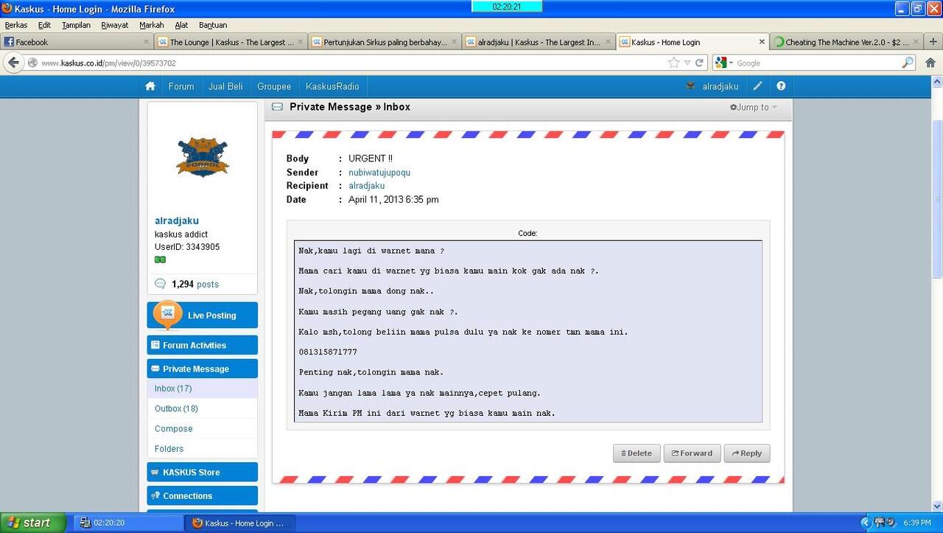Close The Lounge | Kaskus tab
This screenshot has width=943, height=533.
[300, 42]
